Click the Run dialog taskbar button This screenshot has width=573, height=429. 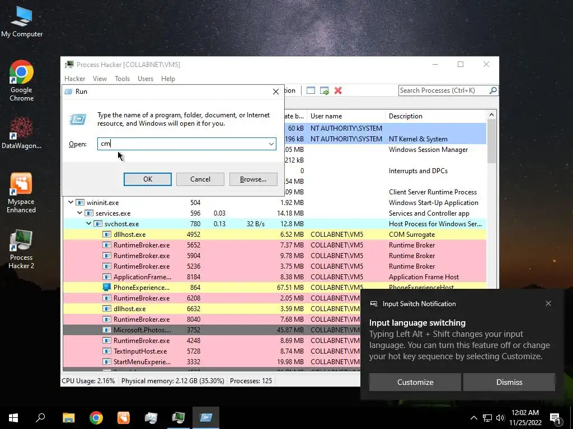(206, 418)
